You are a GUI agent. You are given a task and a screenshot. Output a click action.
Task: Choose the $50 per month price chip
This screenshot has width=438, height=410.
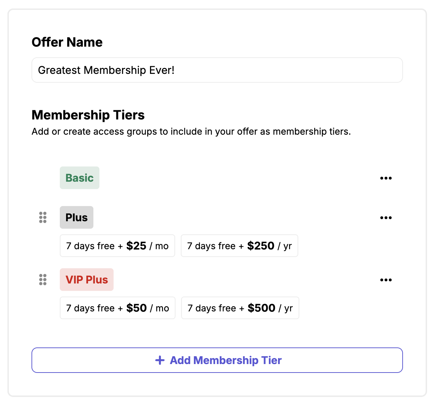pyautogui.click(x=117, y=308)
